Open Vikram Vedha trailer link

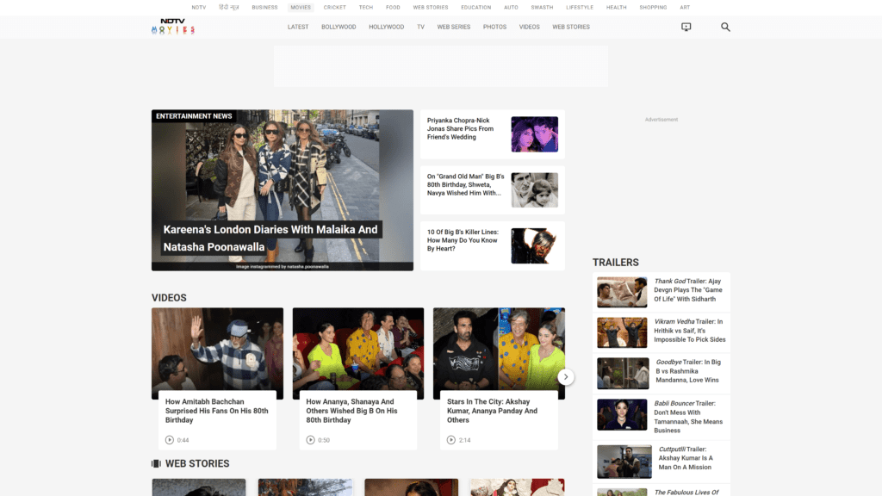coord(690,331)
